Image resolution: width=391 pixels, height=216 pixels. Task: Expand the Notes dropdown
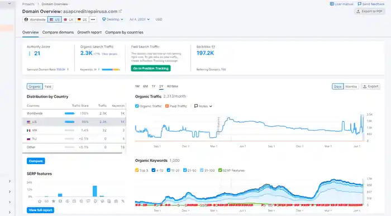[x=203, y=106]
